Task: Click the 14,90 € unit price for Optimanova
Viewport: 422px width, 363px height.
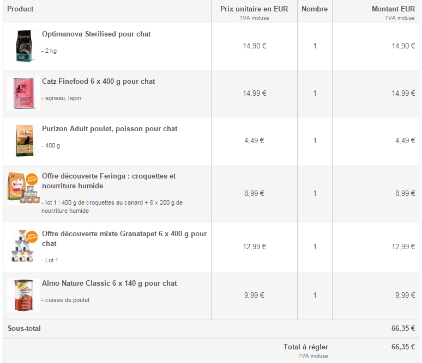Action: (254, 46)
